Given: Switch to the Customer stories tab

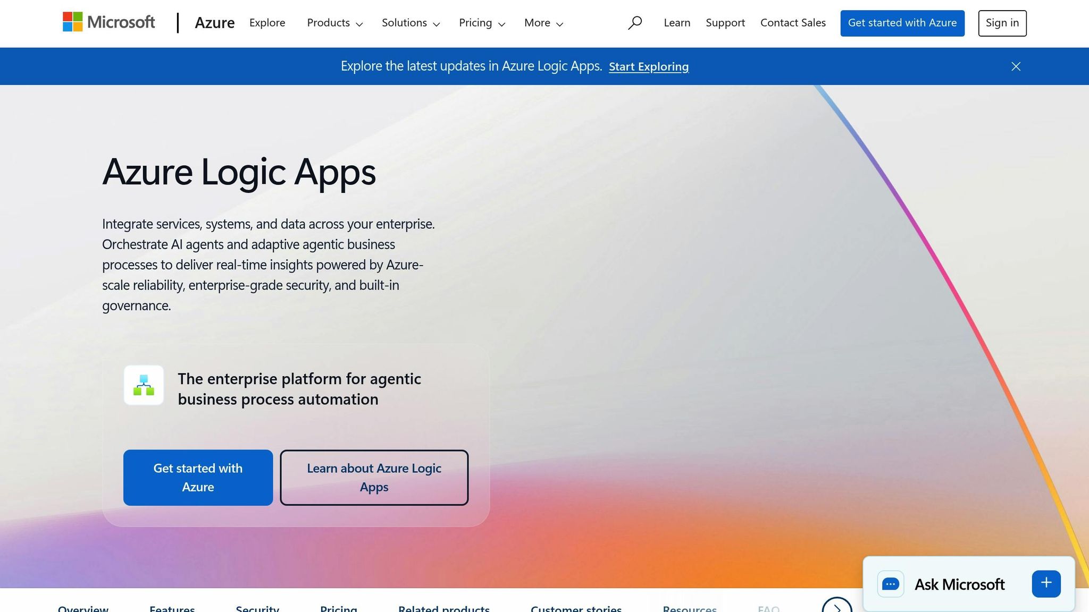Looking at the screenshot, I should pos(576,609).
